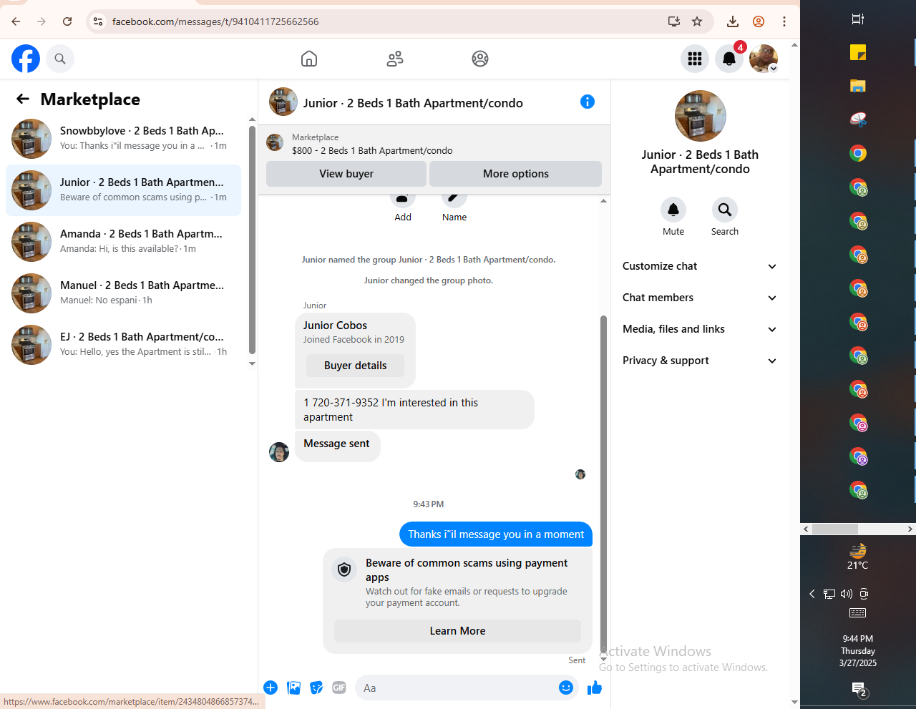Go to Facebook Home feed icon
The image size is (916, 709).
tap(309, 59)
